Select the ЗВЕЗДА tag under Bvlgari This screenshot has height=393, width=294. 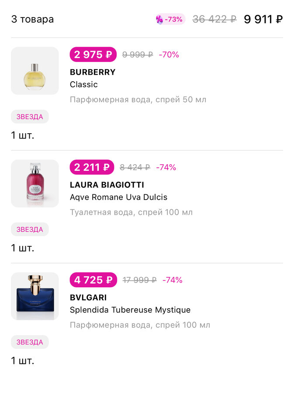coord(30,342)
